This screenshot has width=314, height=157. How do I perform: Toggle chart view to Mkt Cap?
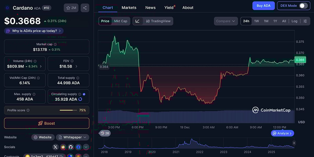tap(121, 21)
